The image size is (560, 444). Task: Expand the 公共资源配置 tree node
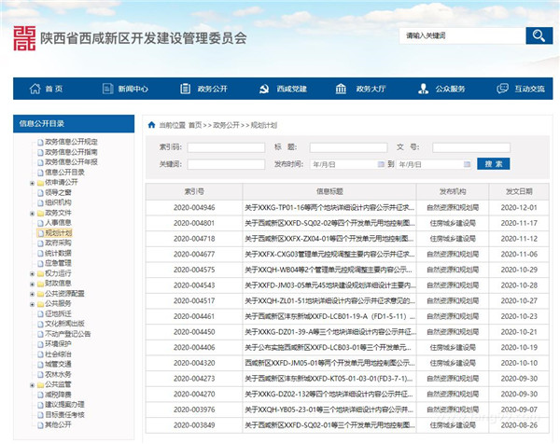[32, 294]
